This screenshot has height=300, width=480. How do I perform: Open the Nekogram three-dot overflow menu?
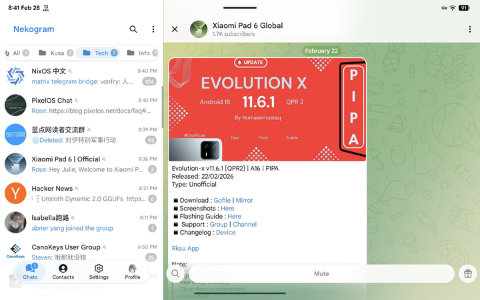[153, 29]
